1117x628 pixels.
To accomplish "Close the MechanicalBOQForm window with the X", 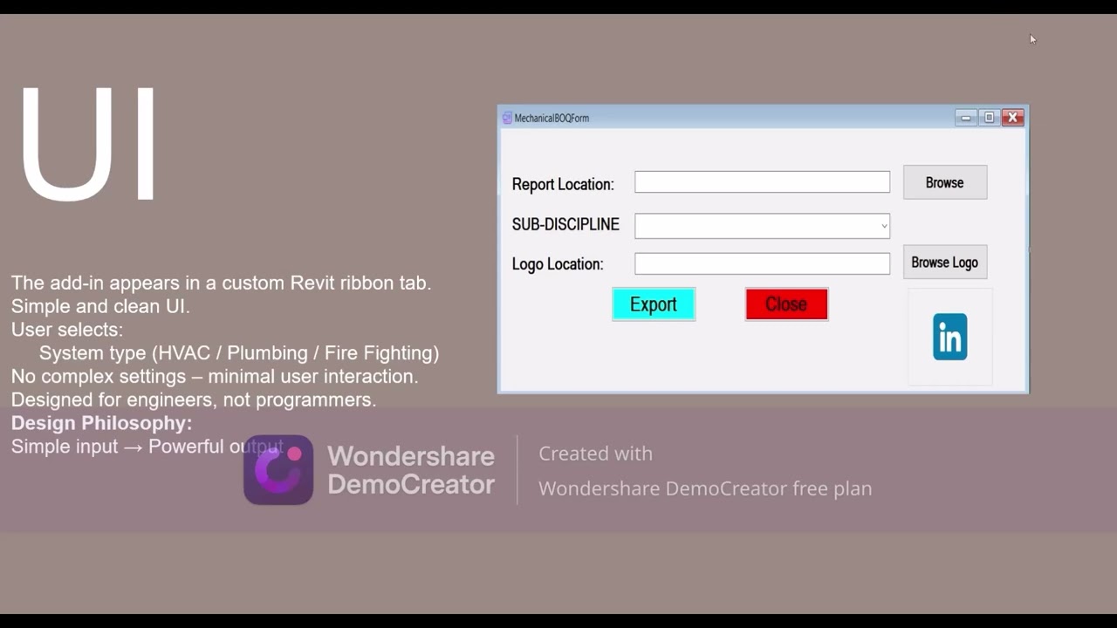I will [x=1012, y=118].
